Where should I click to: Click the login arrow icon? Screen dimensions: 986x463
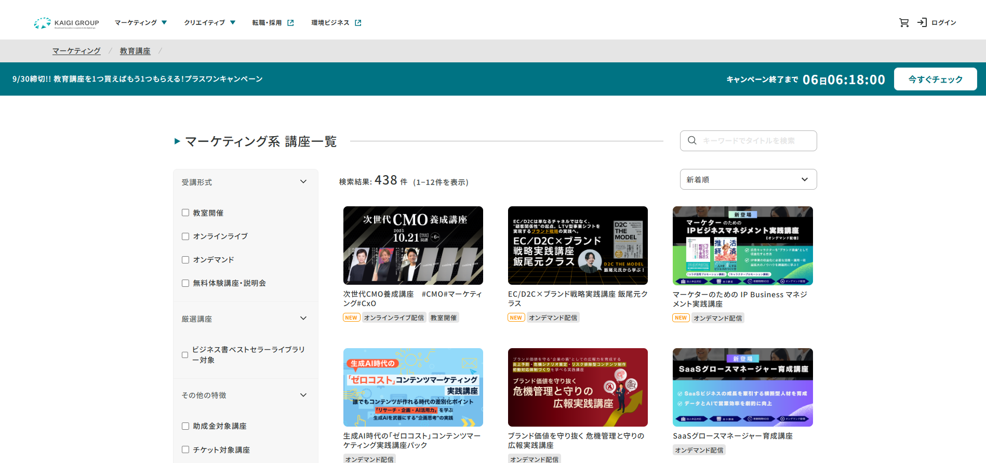(922, 23)
